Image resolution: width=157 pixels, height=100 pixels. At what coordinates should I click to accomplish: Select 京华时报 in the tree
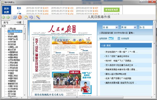(12, 42)
